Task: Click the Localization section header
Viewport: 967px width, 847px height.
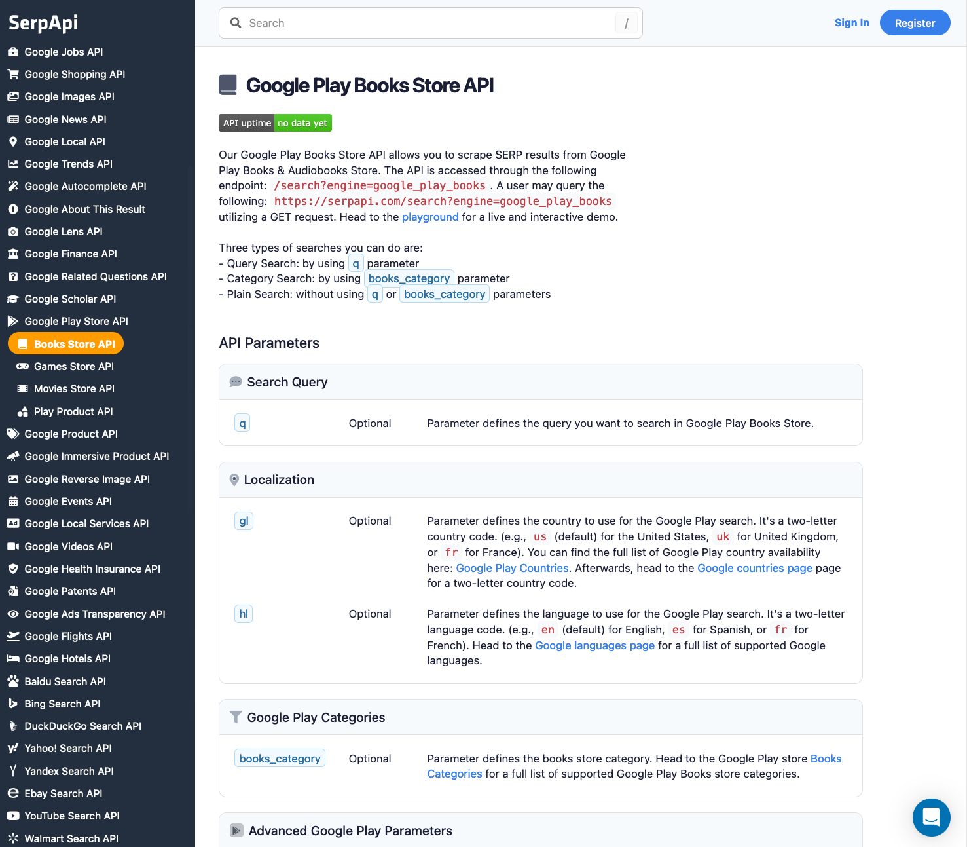Action: coord(540,480)
